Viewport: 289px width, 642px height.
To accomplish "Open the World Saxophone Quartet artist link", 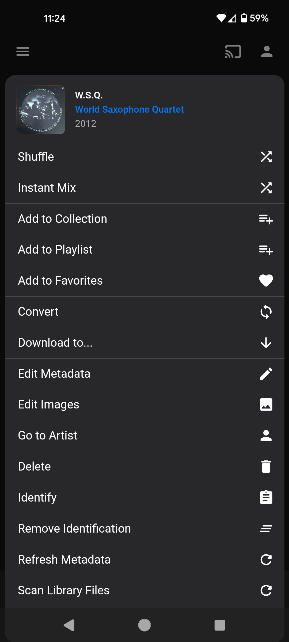I will tap(129, 109).
